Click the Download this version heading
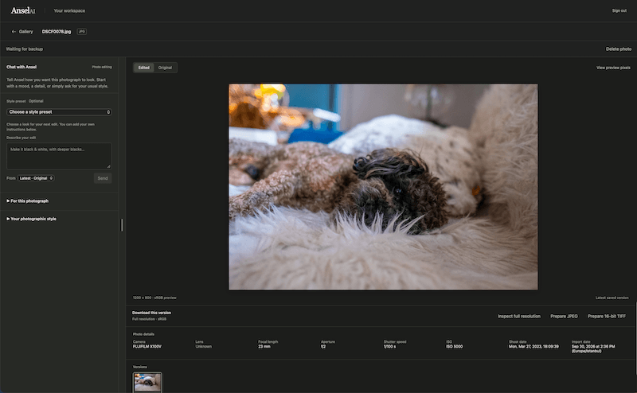Image resolution: width=637 pixels, height=393 pixels. click(x=151, y=313)
